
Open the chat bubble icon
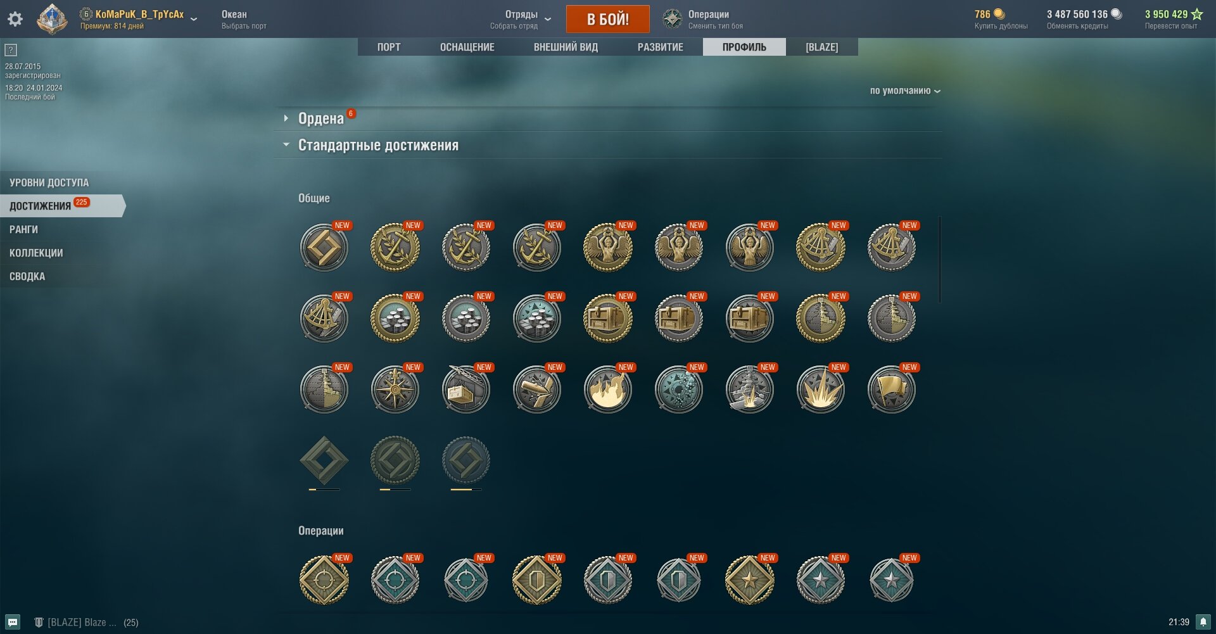[x=13, y=623]
